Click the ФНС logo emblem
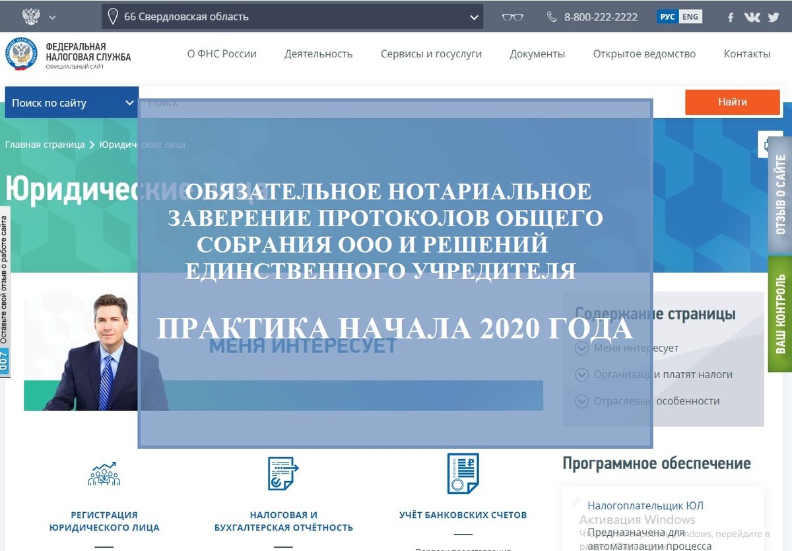792x551 pixels. click(21, 54)
